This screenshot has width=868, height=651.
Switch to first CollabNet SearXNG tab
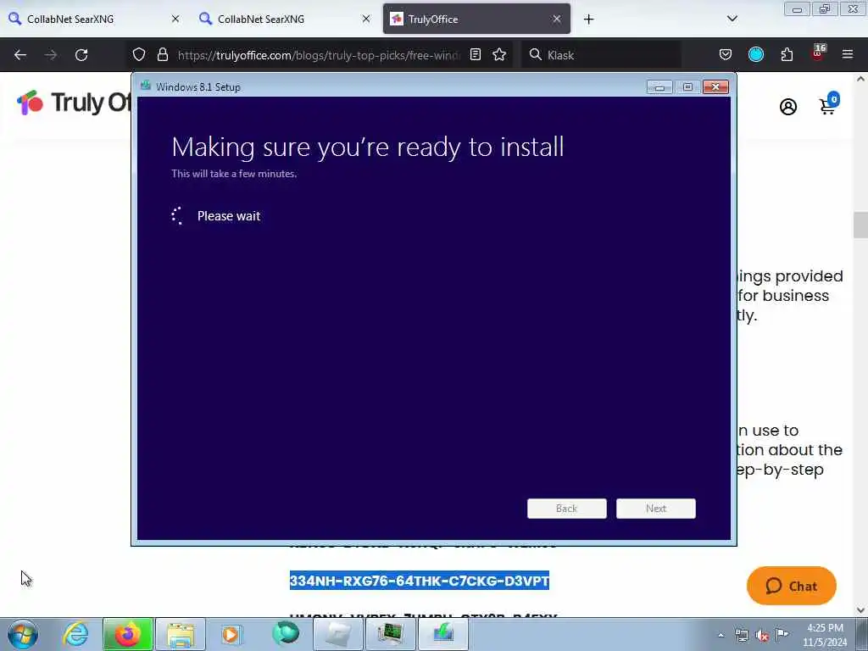[94, 19]
